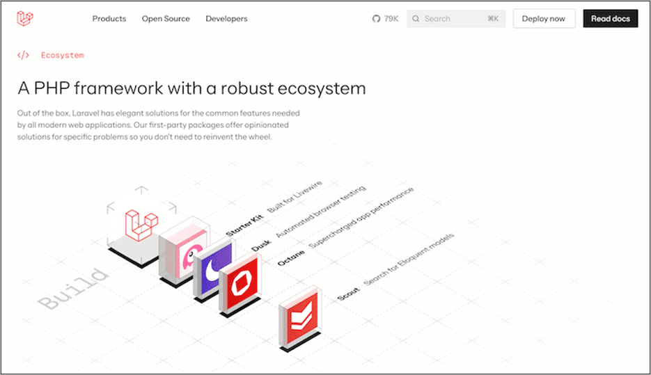Focus the Search input field
651x375 pixels.
coord(456,19)
